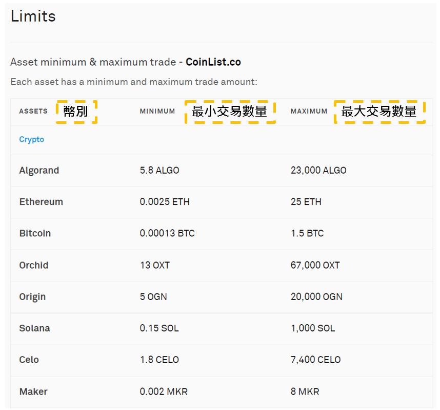The image size is (440, 410).
Task: Click the 幣別 annotation label
Action: coord(76,111)
